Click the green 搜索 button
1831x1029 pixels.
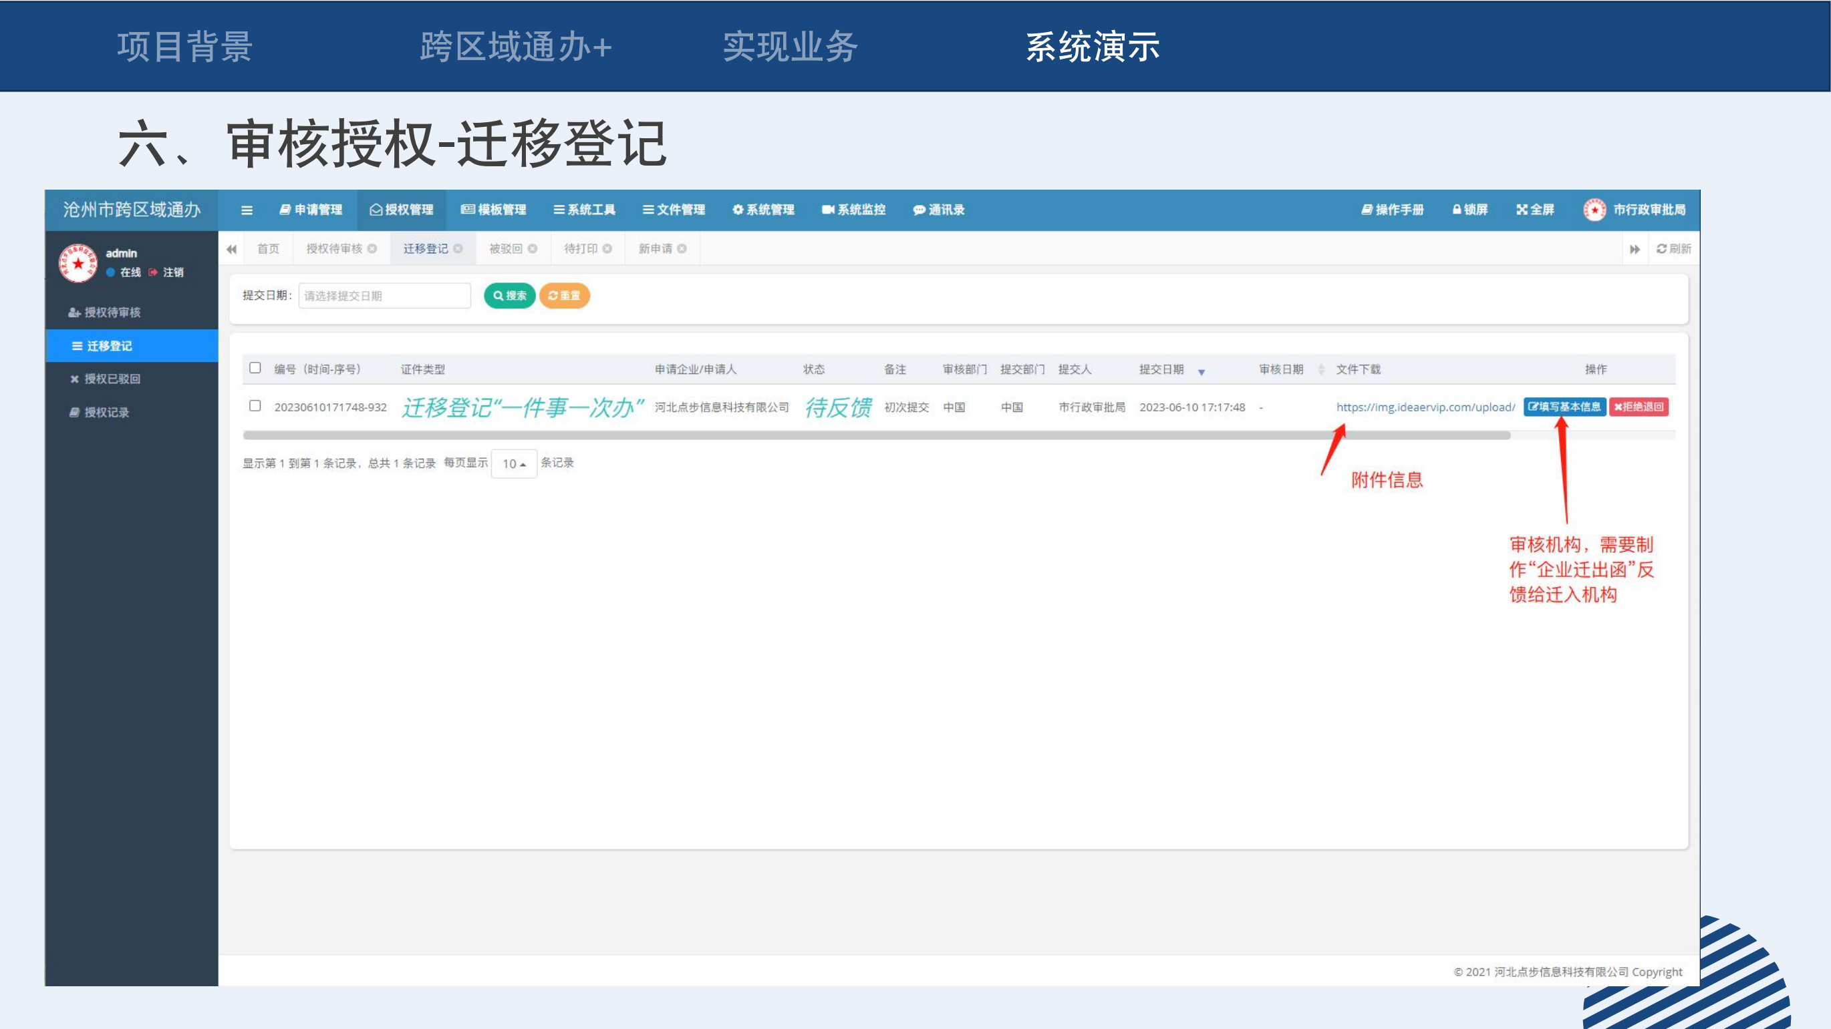click(510, 295)
